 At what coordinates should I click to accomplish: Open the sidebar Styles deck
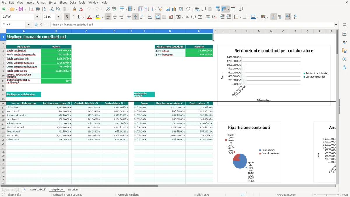click(x=344, y=42)
